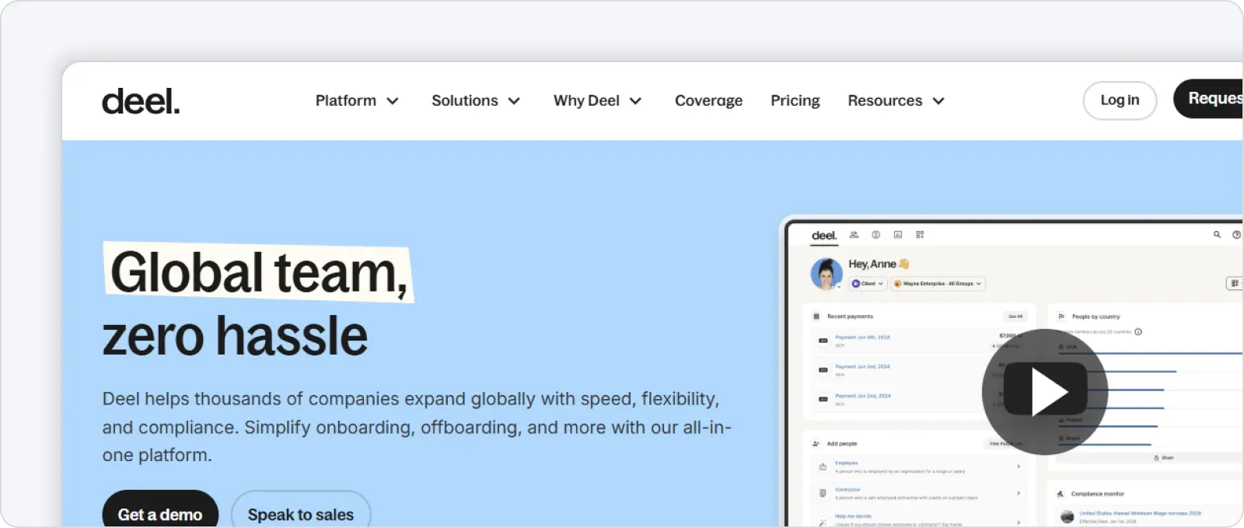This screenshot has width=1244, height=528.
Task: Click ACH icon beside Payment Jan 4th
Action: (x=823, y=341)
